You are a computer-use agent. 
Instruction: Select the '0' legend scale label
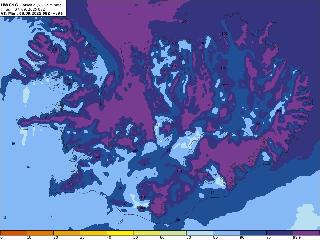tap(1, 237)
